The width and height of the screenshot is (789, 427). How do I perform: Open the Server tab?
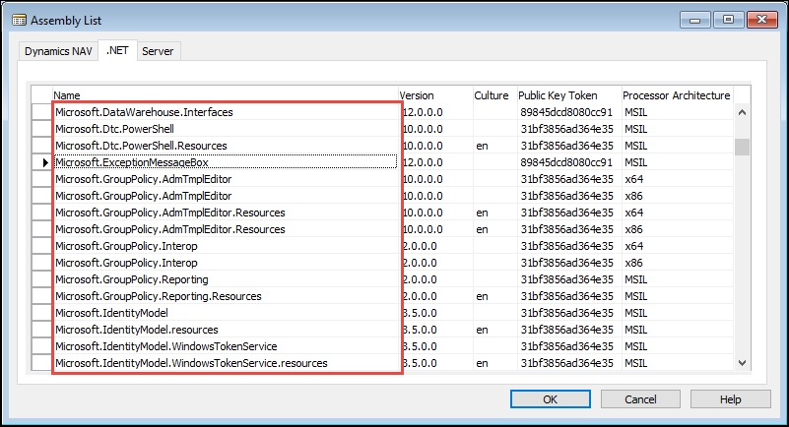tap(158, 51)
